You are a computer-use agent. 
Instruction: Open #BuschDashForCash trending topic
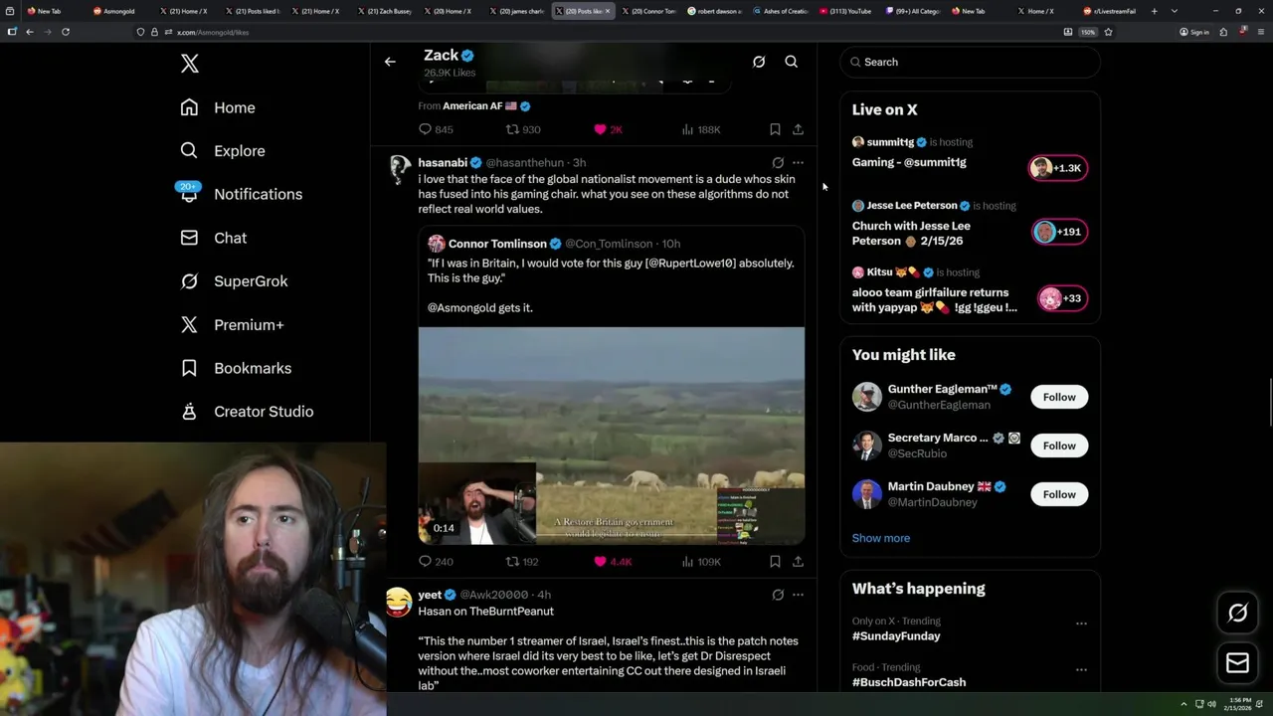pyautogui.click(x=909, y=682)
